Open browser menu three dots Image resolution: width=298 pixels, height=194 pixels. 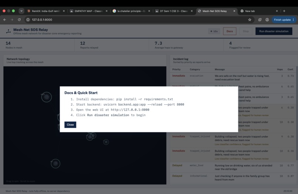click(294, 20)
